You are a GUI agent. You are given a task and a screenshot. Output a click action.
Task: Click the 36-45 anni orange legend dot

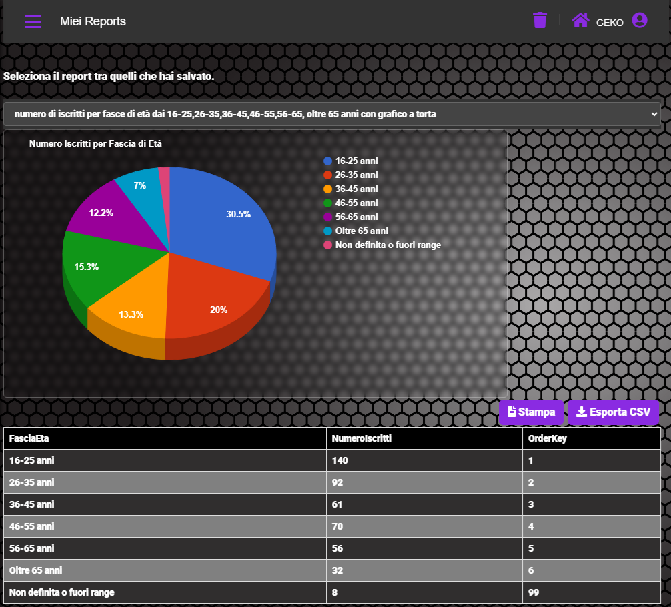tap(327, 189)
